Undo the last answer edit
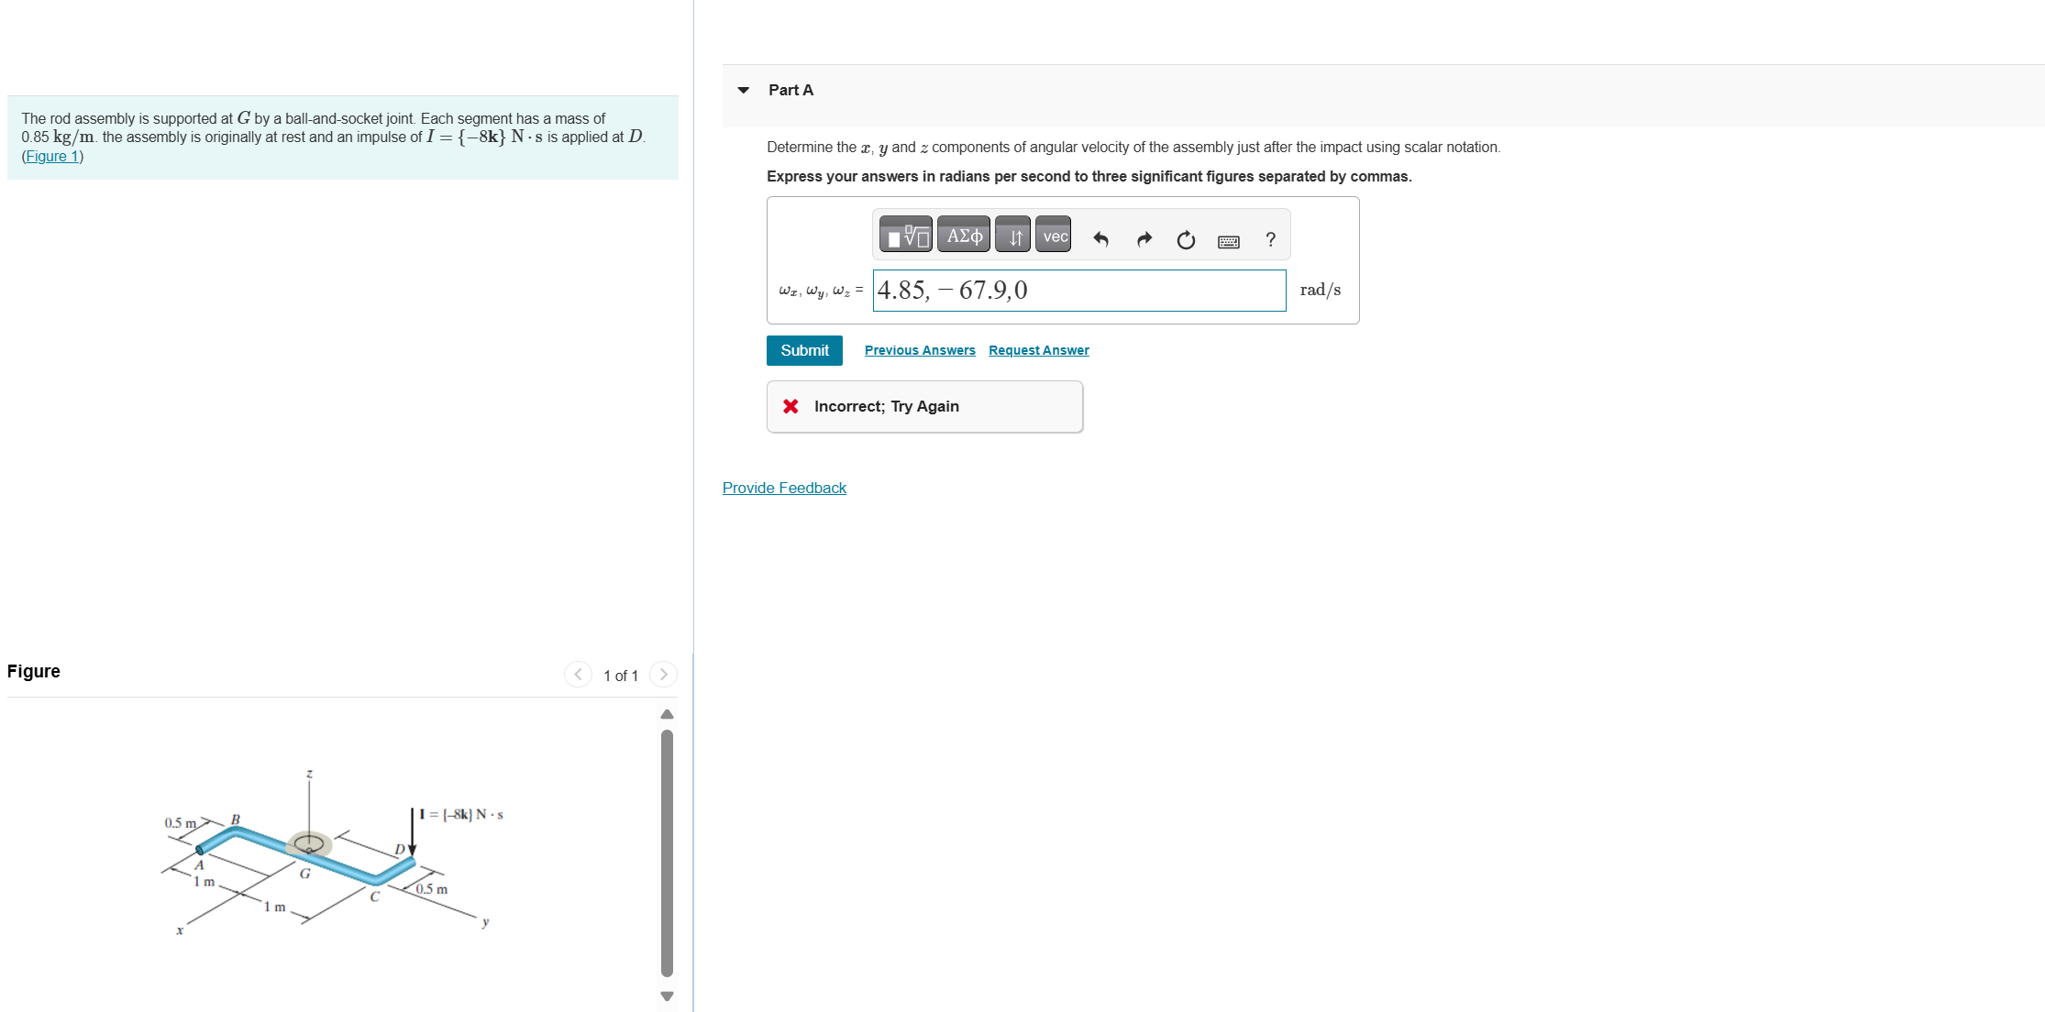2045x1012 pixels. pos(1100,239)
